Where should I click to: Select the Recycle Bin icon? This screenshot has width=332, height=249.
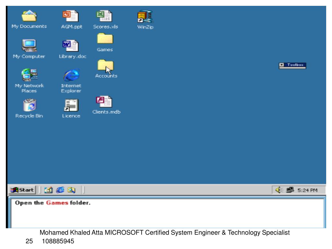(29, 108)
